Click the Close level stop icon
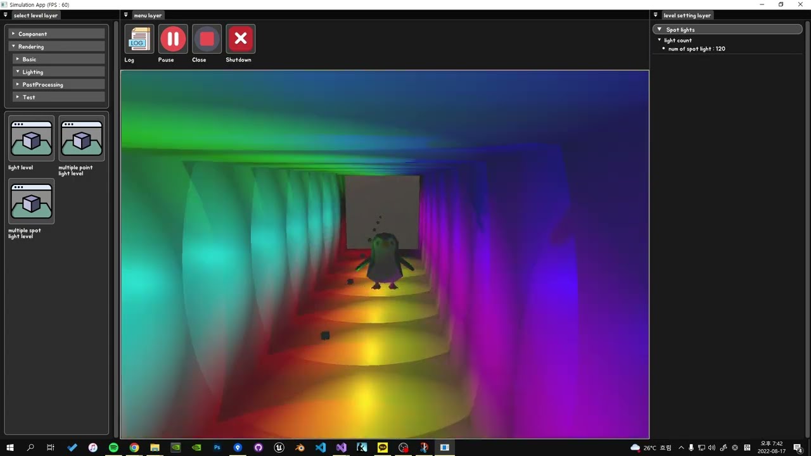Viewport: 811px width, 456px height. coord(207,39)
